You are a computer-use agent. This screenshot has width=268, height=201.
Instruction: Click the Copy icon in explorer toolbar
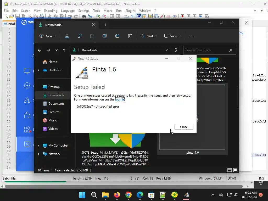(80, 36)
